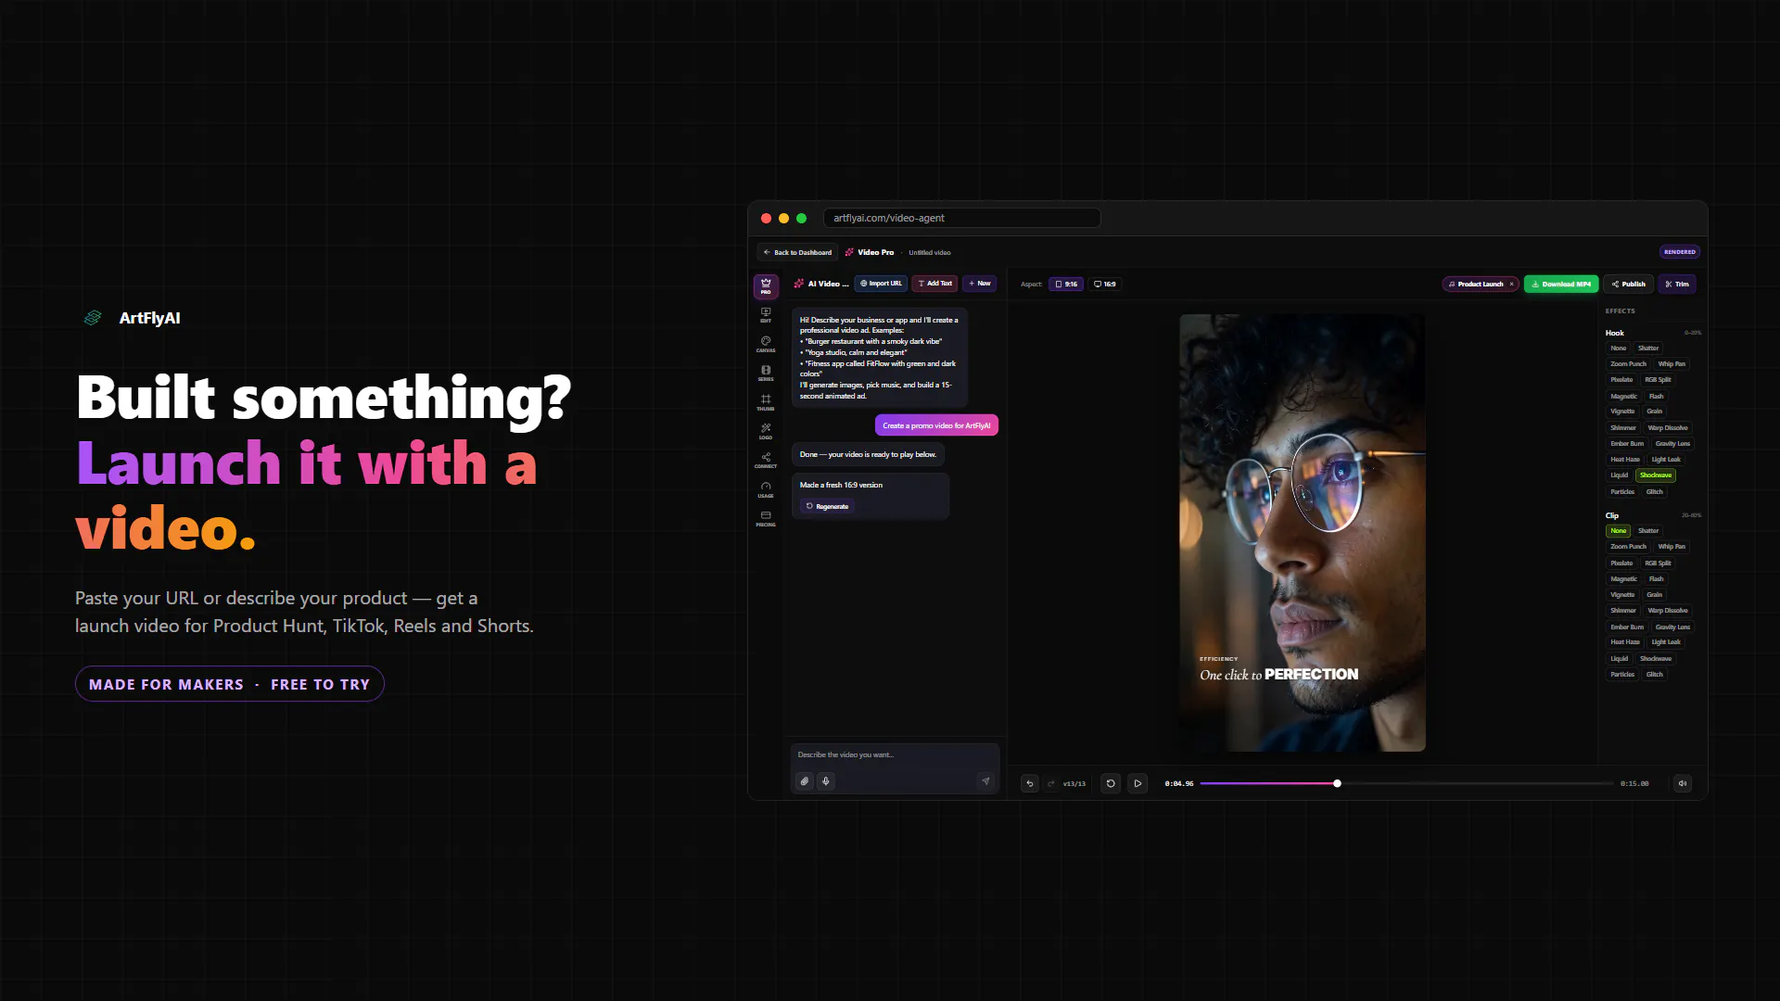The height and width of the screenshot is (1001, 1780).
Task: Enable Hook effect Glitch
Action: point(1655,492)
